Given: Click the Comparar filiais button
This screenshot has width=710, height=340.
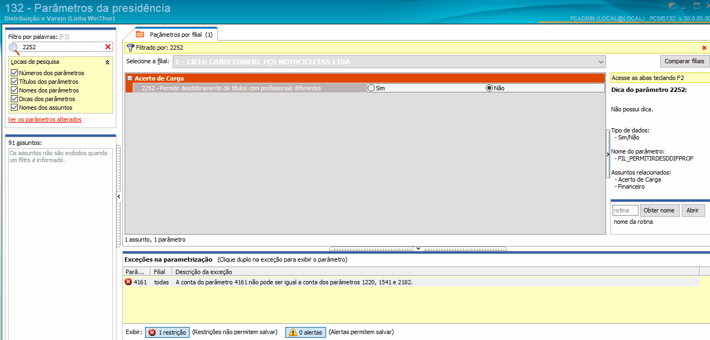Looking at the screenshot, I should [685, 61].
